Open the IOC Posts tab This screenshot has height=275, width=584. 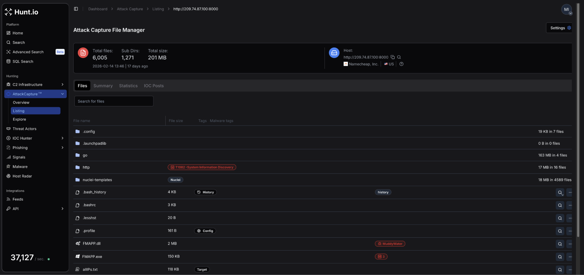click(x=154, y=86)
